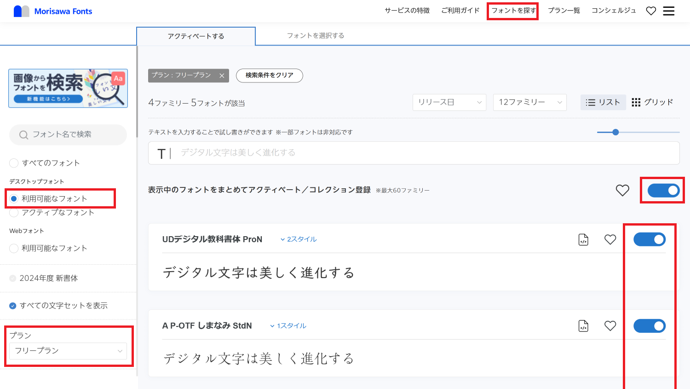Viewport: 690px width, 389px height.
Task: Select desktop 利用可能なフォント radio button
Action: click(14, 199)
